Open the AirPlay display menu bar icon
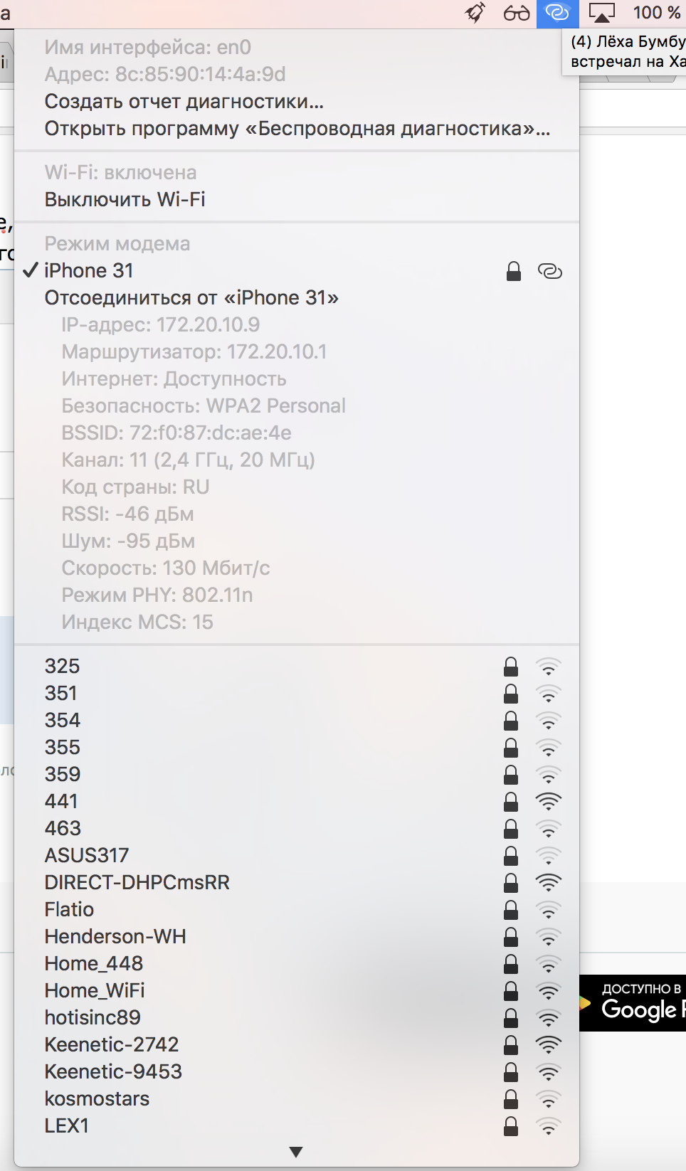 601,13
